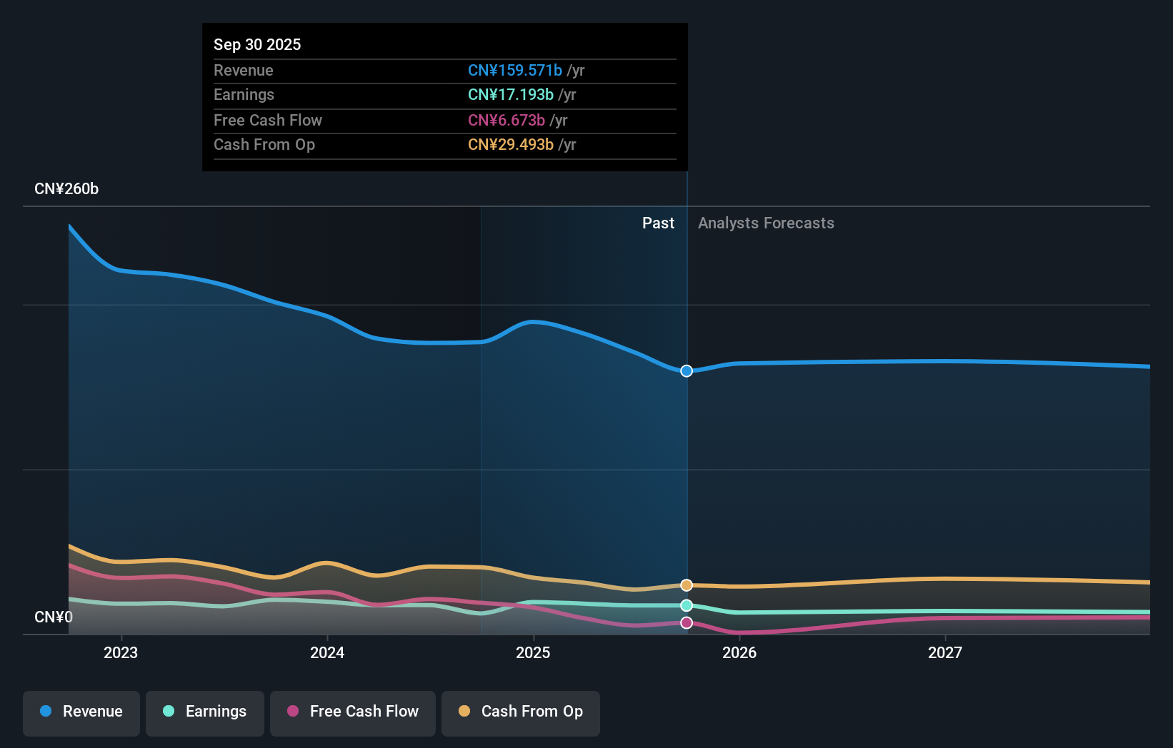This screenshot has height=748, width=1173.
Task: Click the blue dot icon beside Revenue legend
Action: click(x=46, y=711)
